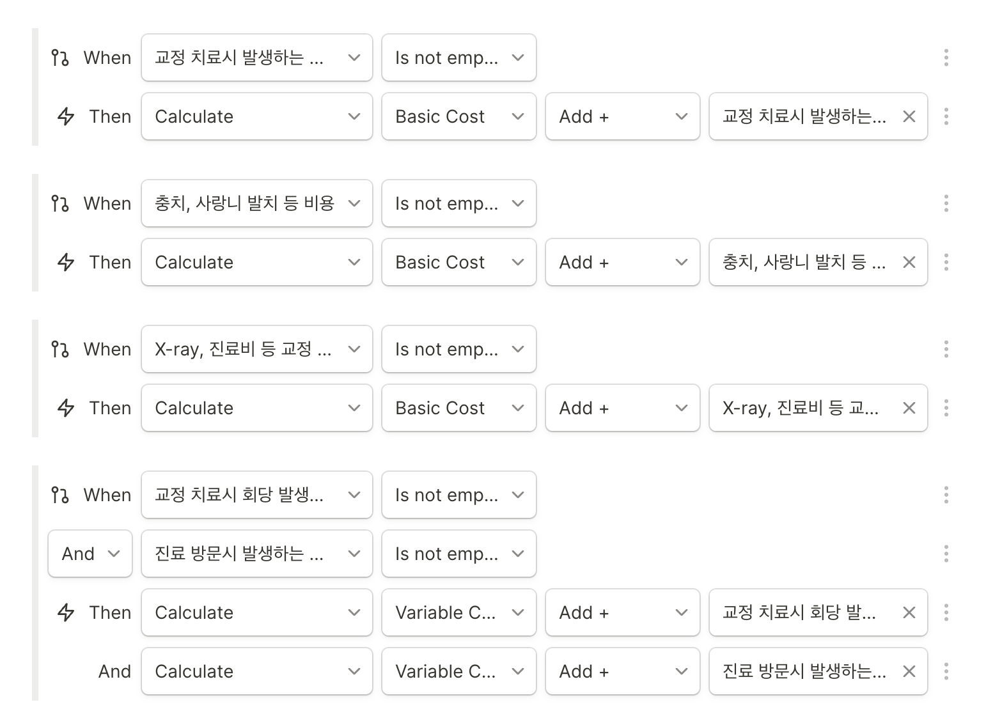The height and width of the screenshot is (716, 986).
Task: Open three-dot menu beside the And condition row
Action: [x=946, y=554]
